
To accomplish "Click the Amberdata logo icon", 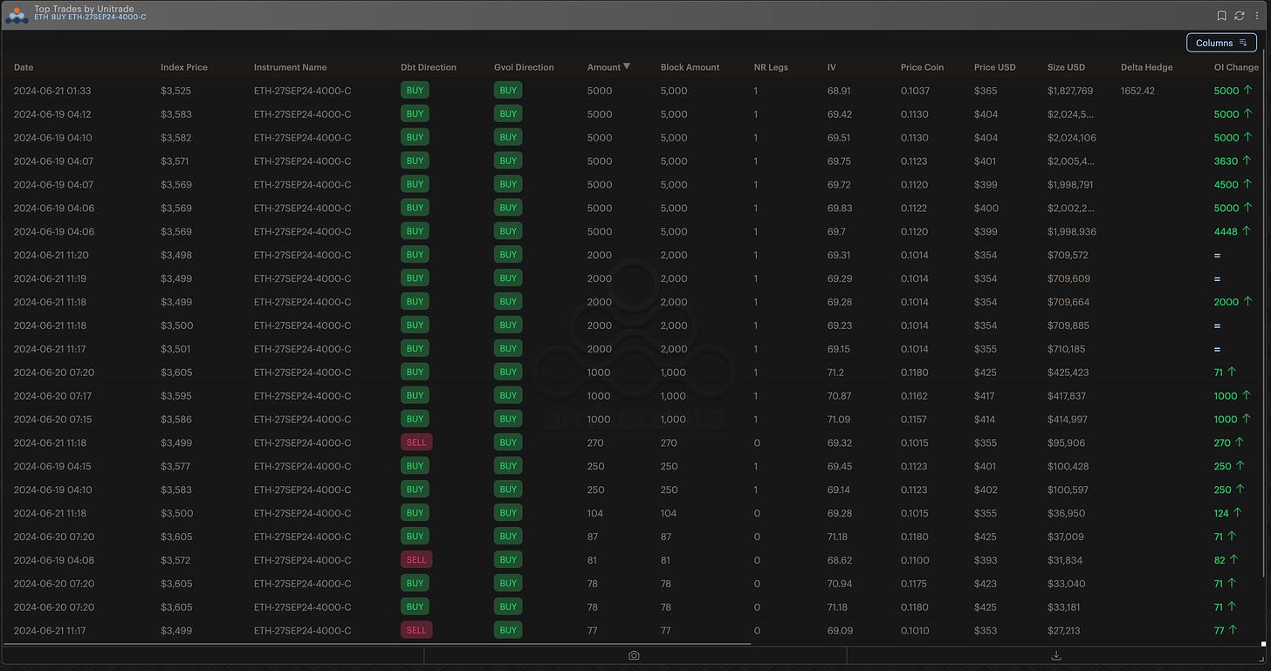I will point(17,16).
